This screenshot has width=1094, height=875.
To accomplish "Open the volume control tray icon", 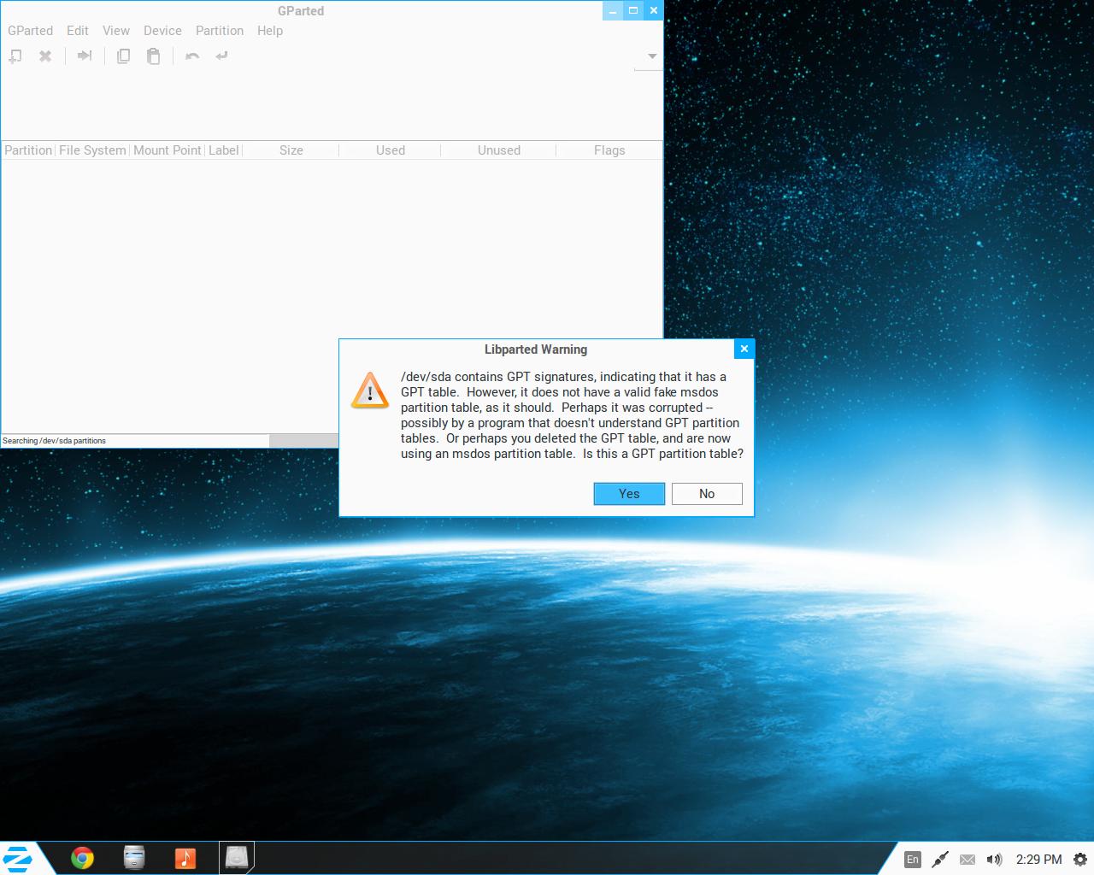I will (994, 860).
